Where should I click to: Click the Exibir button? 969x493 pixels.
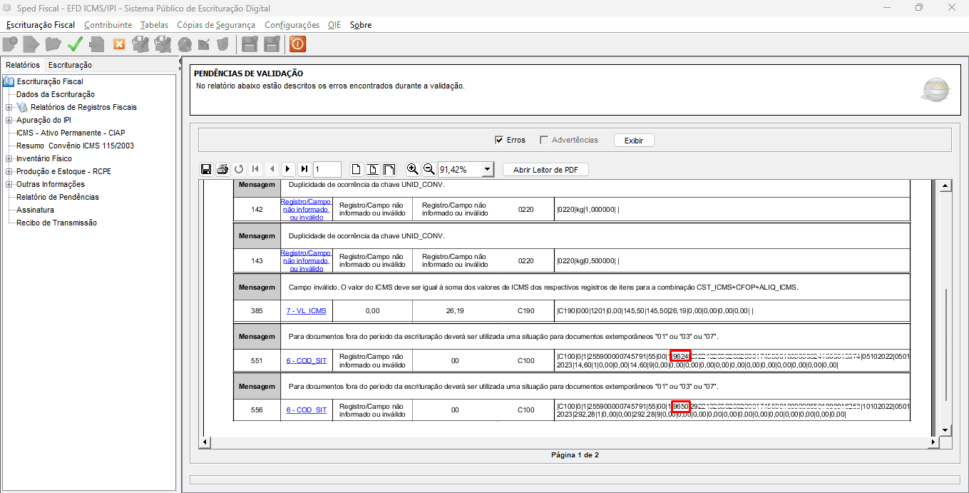(633, 141)
